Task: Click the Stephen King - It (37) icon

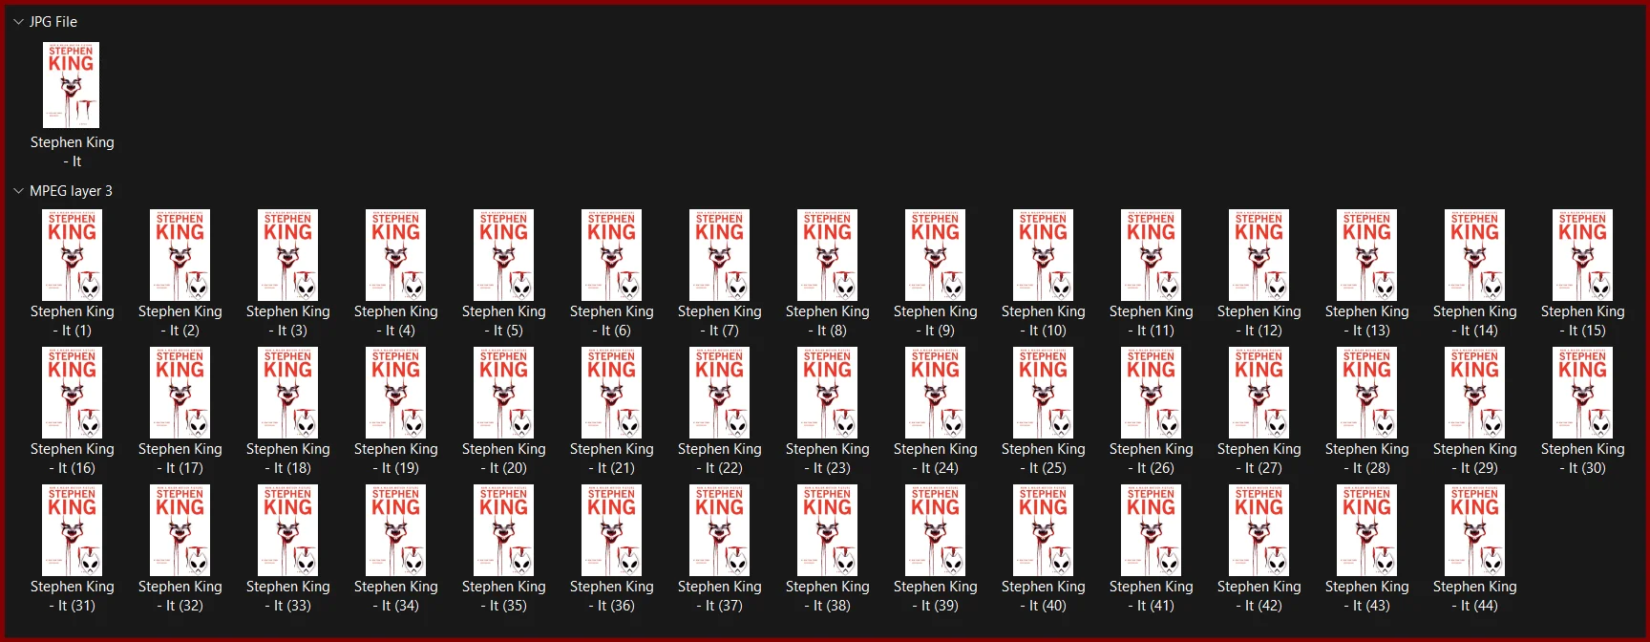Action: point(719,530)
